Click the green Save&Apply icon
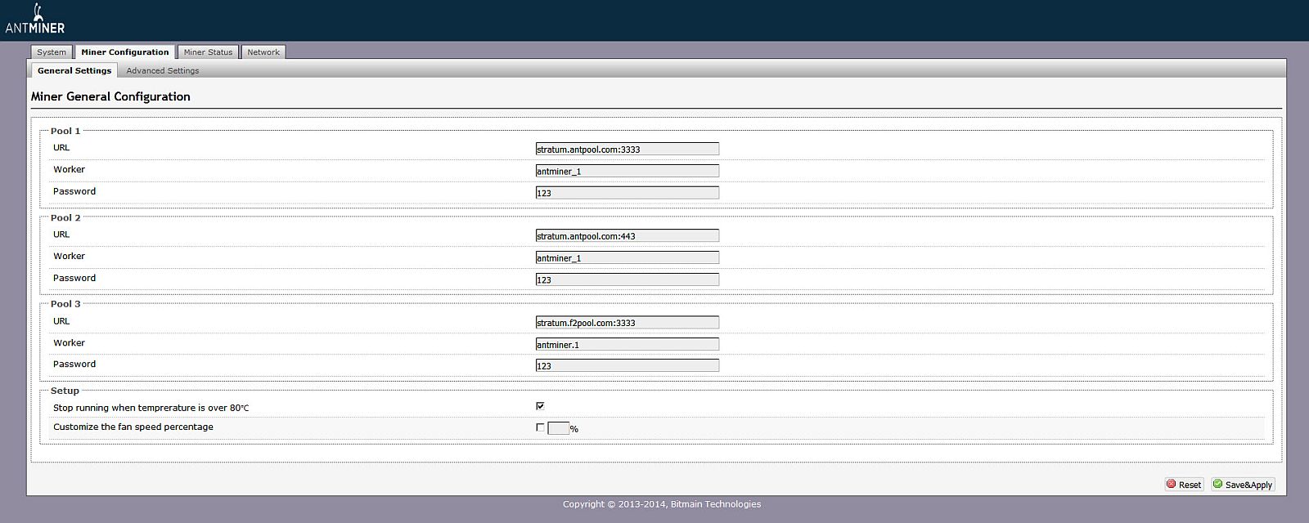Viewport: 1309px width, 523px height. [1217, 484]
